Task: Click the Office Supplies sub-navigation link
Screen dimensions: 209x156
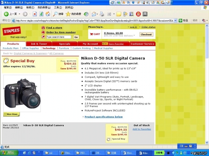Action: (30, 48)
